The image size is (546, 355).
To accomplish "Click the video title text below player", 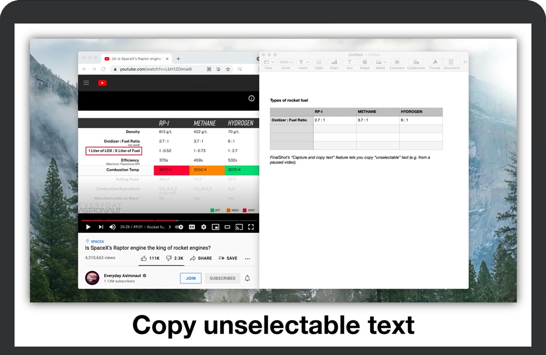I will coord(148,248).
